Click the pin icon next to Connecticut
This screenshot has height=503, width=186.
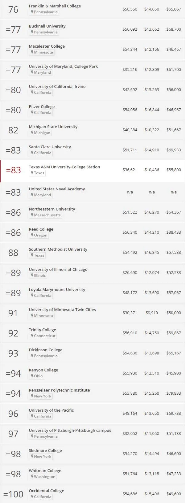pos(32,336)
